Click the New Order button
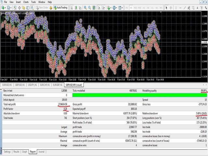This screenshot has height=156, width=208. point(42,8)
